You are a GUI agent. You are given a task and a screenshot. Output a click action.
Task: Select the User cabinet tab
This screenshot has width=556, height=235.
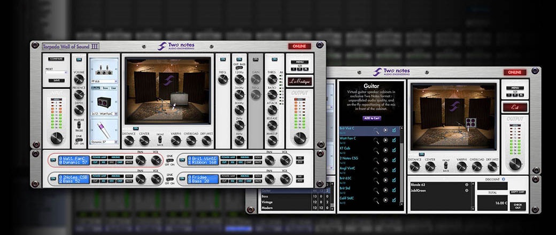(x=113, y=88)
